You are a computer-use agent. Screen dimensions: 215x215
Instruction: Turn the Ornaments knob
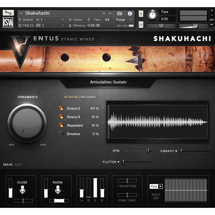pyautogui.click(x=27, y=123)
